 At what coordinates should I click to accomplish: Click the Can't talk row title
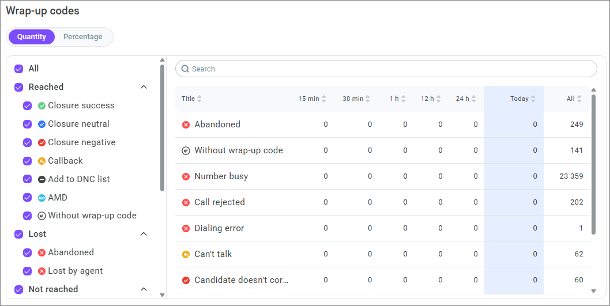click(213, 254)
